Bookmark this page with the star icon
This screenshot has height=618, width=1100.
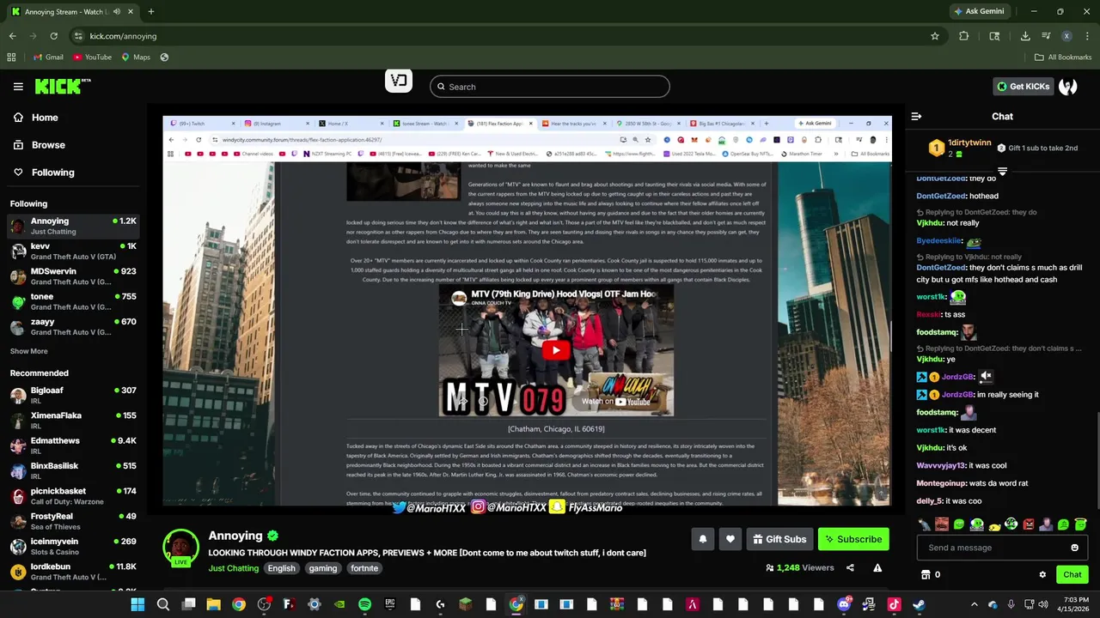click(935, 36)
